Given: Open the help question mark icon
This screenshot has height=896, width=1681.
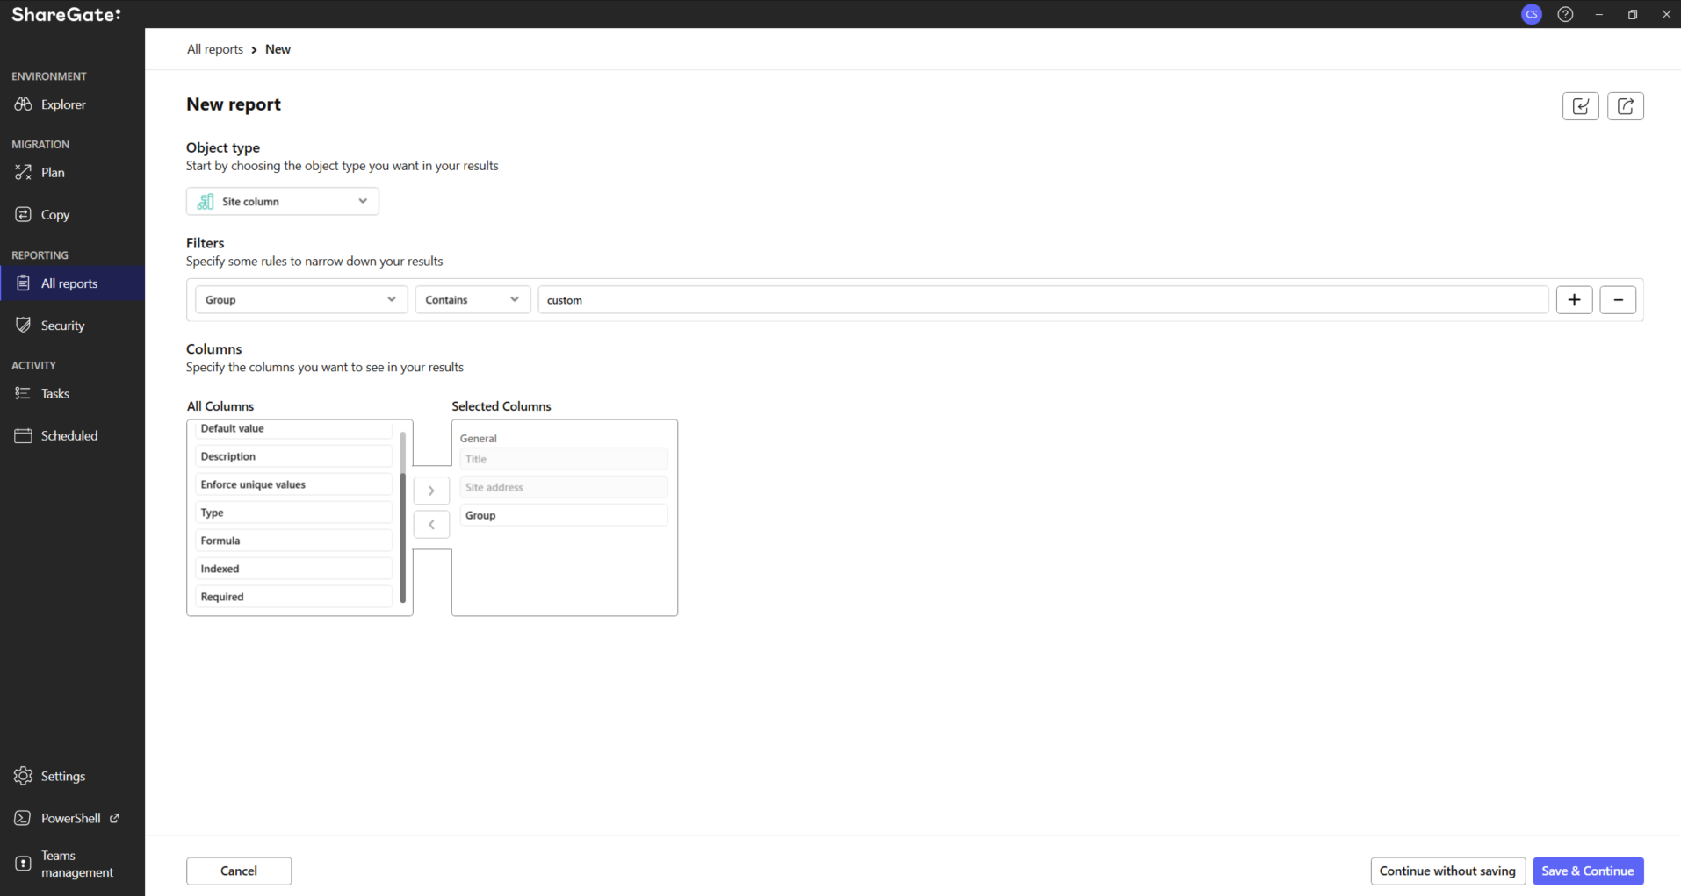Looking at the screenshot, I should (x=1565, y=14).
